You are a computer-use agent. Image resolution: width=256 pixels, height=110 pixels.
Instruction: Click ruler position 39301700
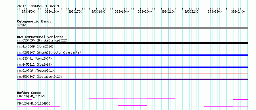75,12
